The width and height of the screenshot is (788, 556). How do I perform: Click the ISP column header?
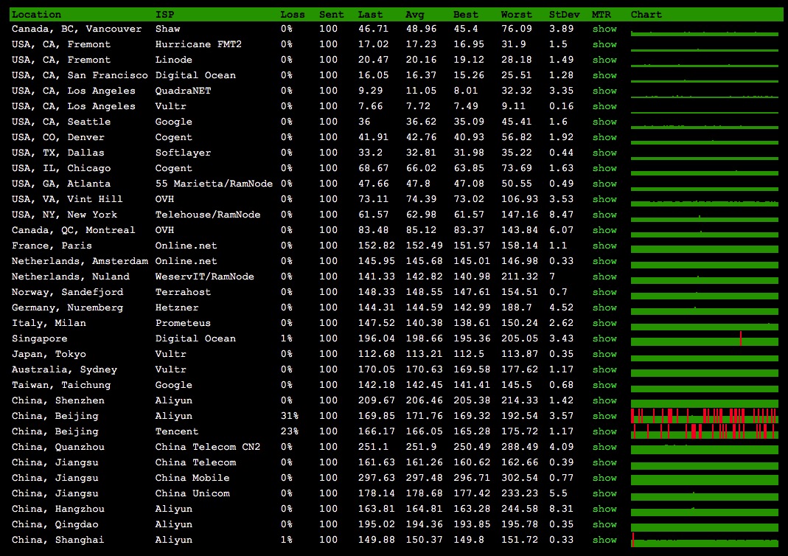tap(165, 15)
